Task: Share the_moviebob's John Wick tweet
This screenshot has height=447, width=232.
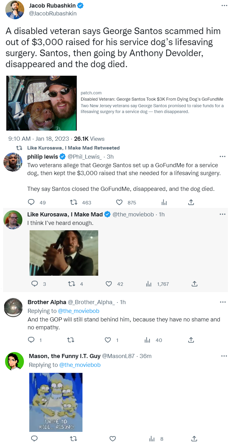Action: 195,284
